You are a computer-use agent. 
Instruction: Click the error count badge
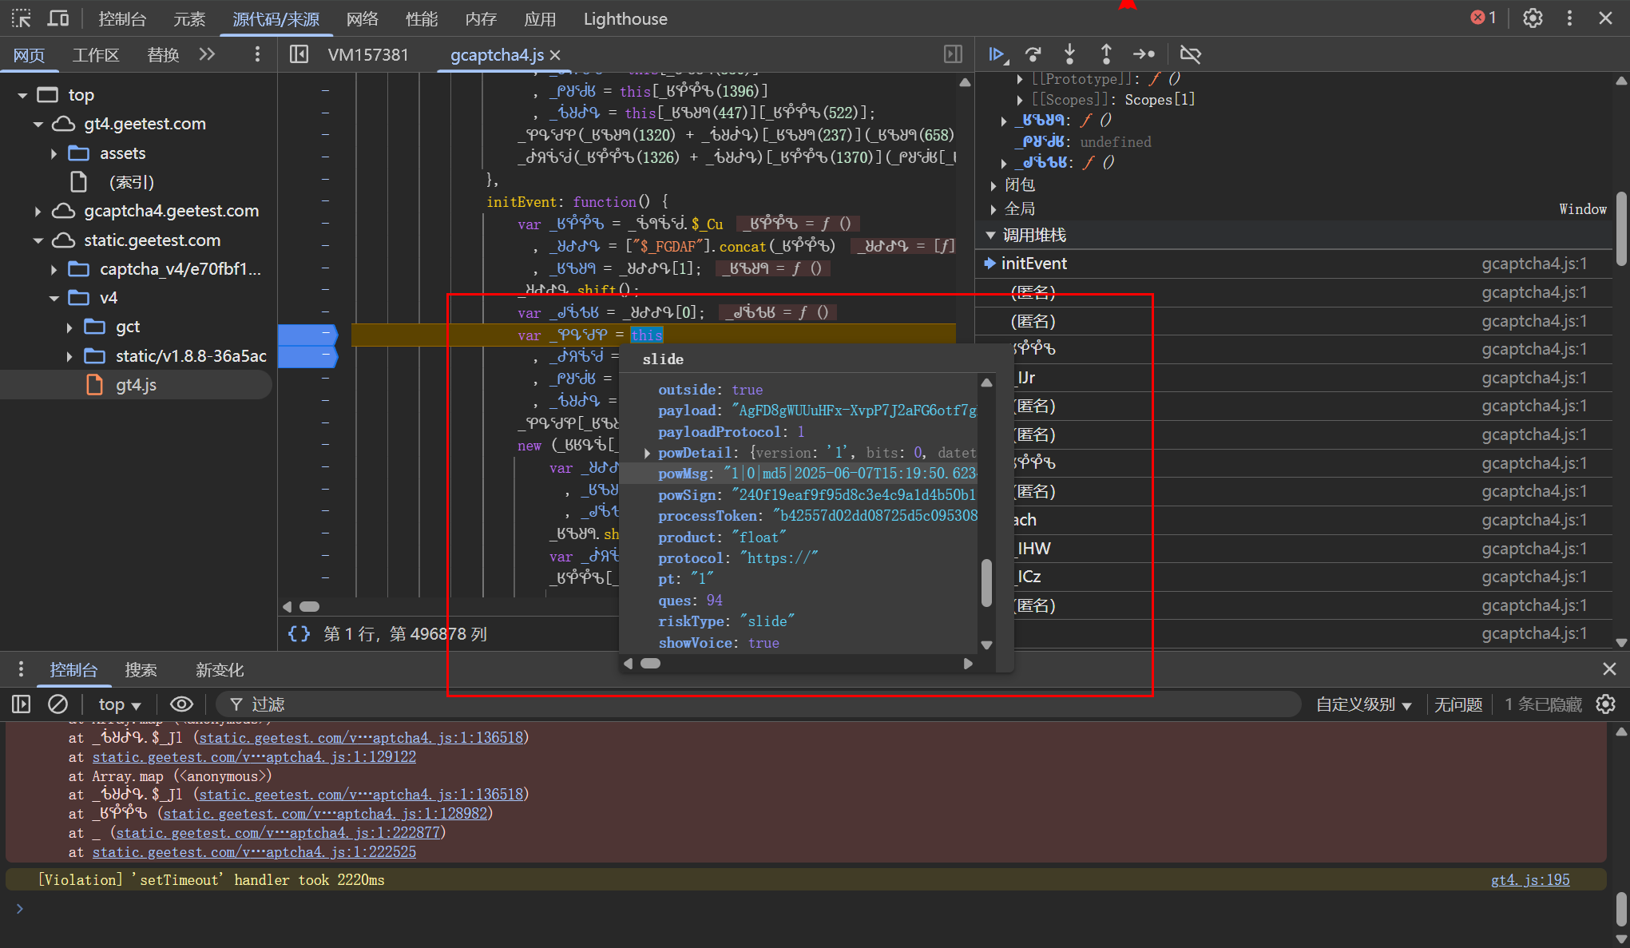pos(1484,18)
